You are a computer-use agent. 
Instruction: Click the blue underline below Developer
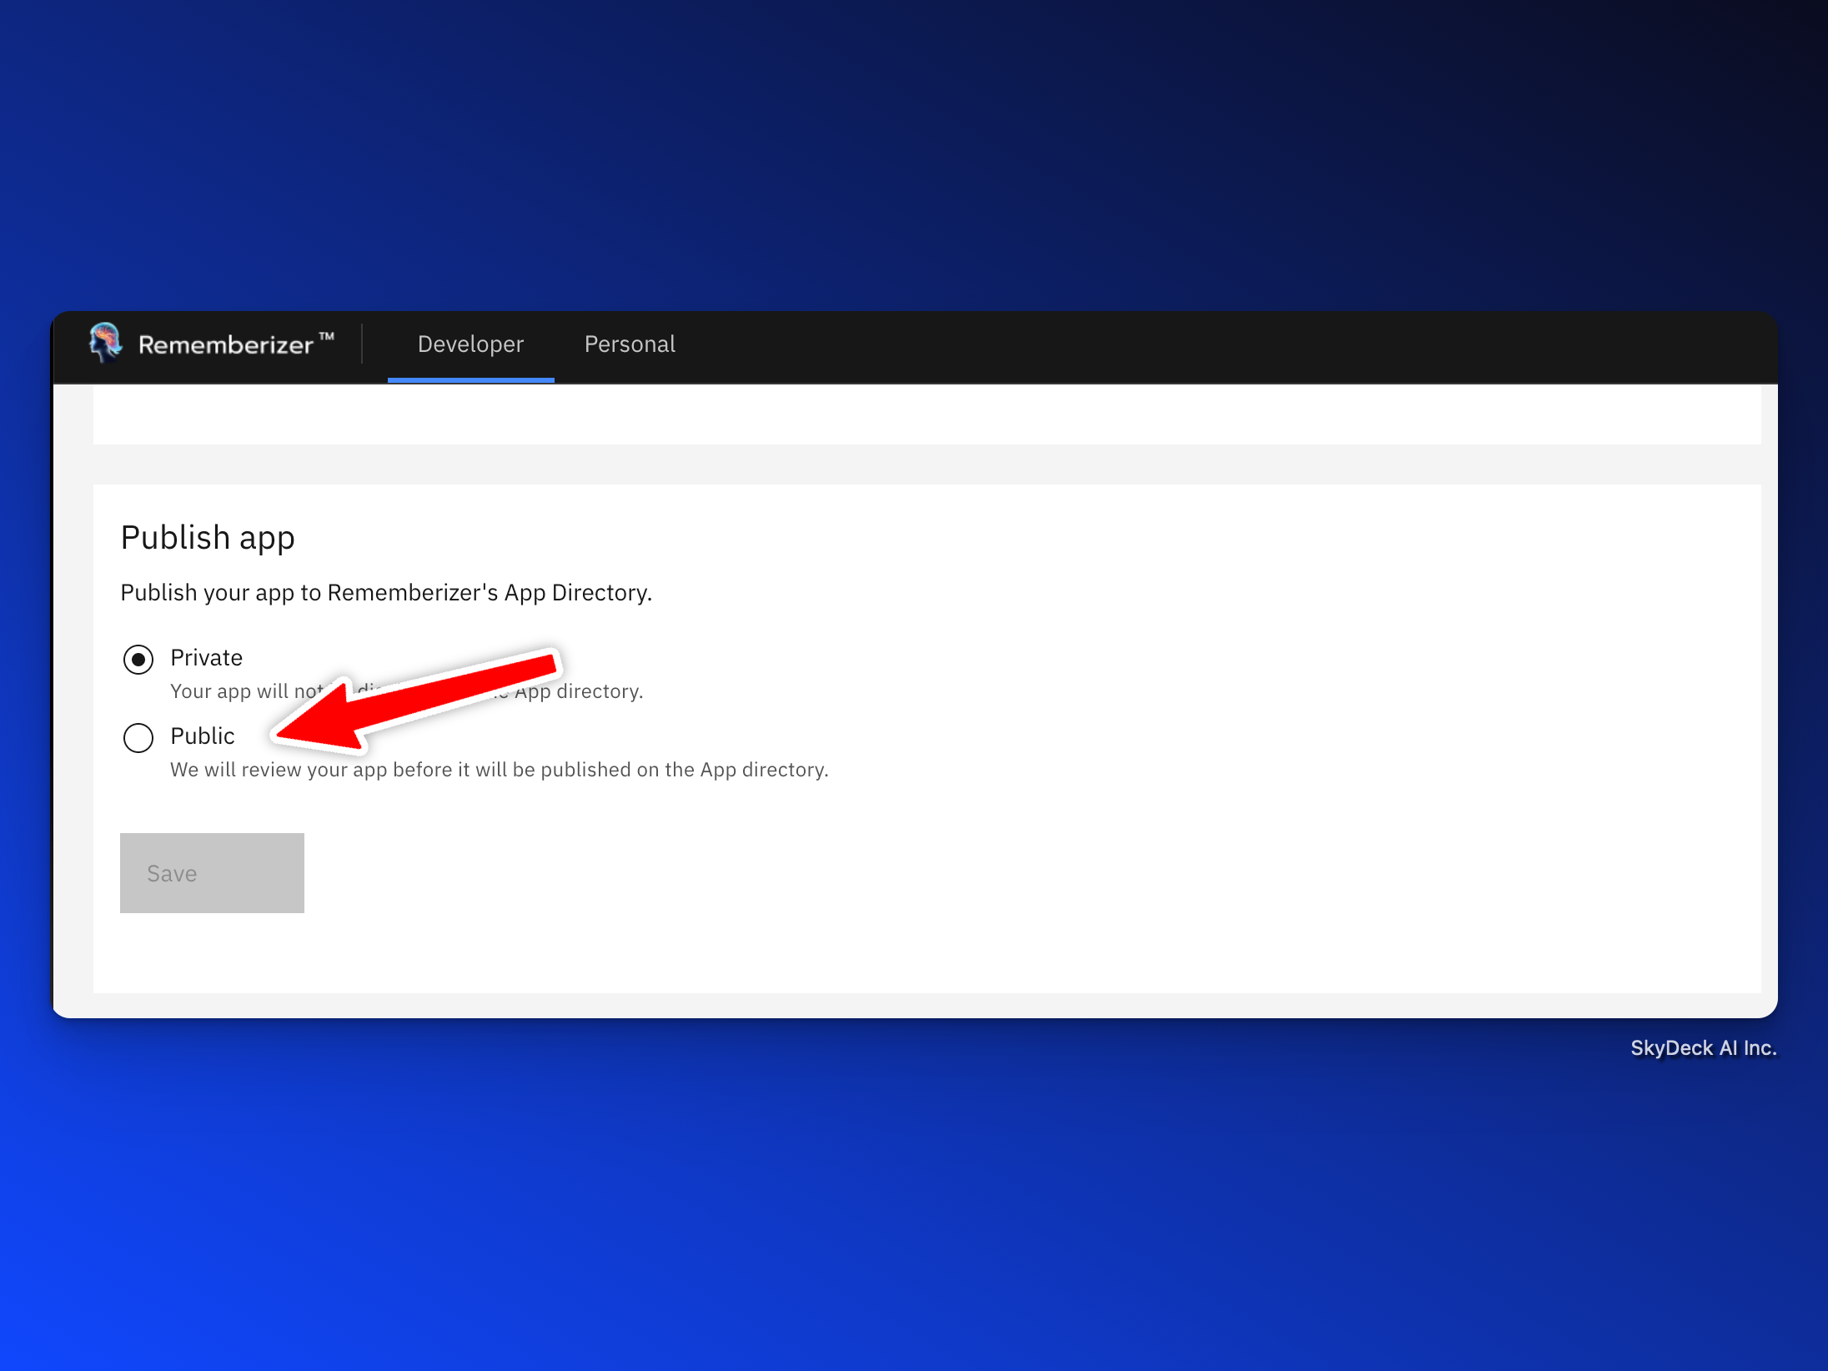coord(470,379)
